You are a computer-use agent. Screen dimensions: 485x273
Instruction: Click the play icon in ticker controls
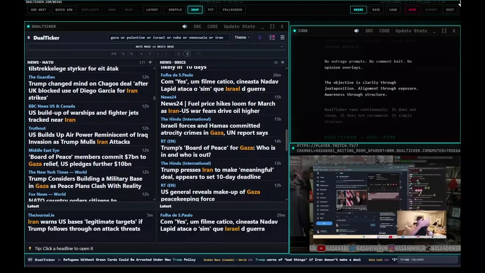coord(142,54)
